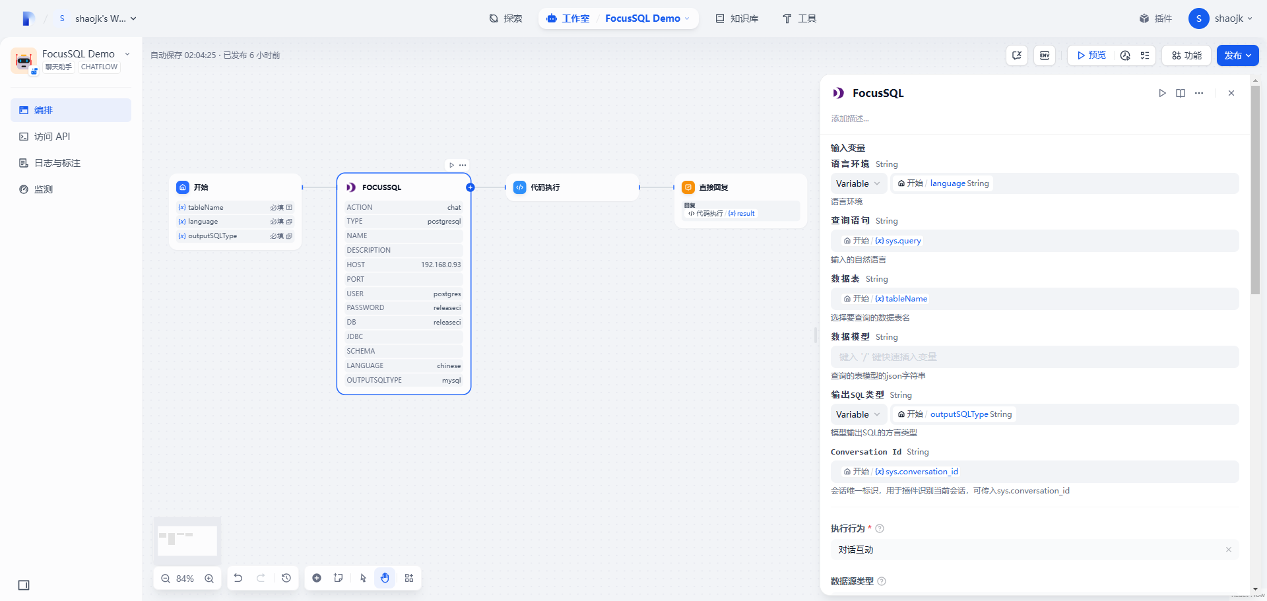
Task: Add a note to the canvas
Action: [339, 578]
